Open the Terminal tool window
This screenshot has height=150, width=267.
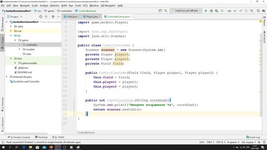[x=41, y=137]
